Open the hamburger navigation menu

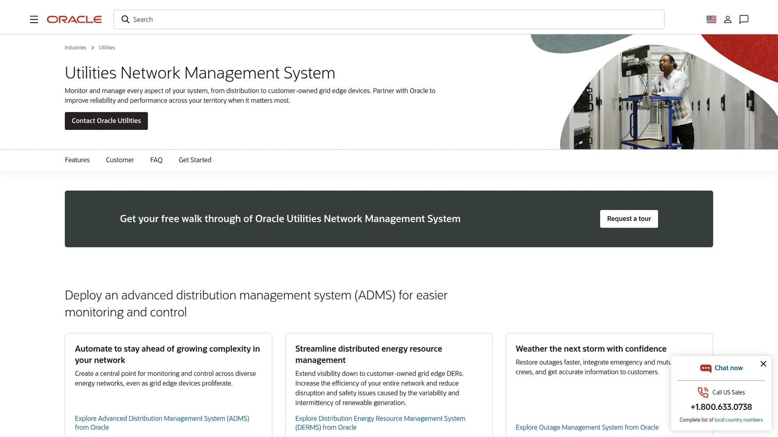pyautogui.click(x=34, y=20)
